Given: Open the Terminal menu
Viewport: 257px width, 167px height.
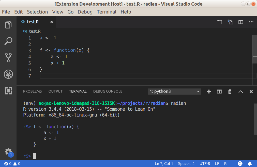Looking at the screenshot, I should pyautogui.click(x=107, y=12).
